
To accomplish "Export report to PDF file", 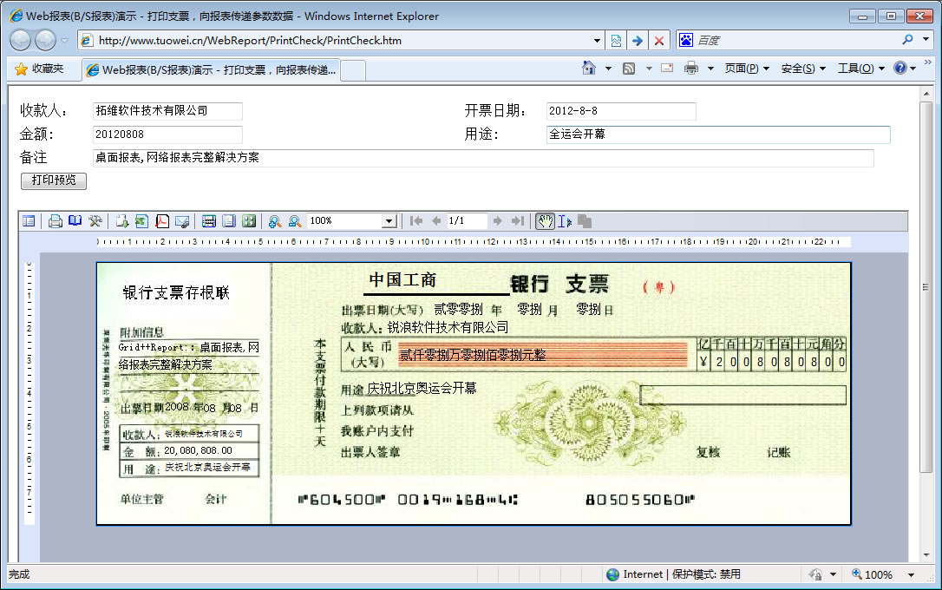I will (161, 221).
